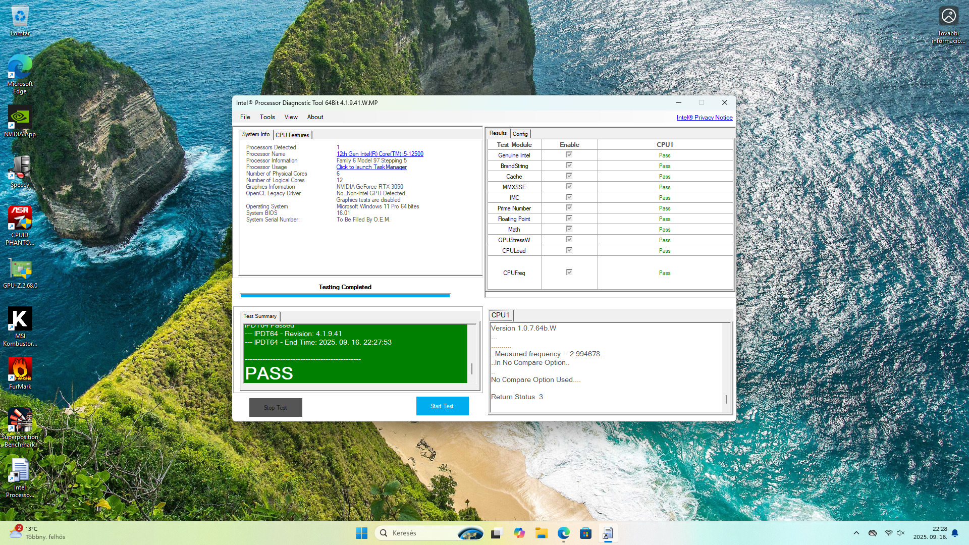Viewport: 969px width, 545px height.
Task: Open the Speccy desktop icon
Action: coord(20,169)
